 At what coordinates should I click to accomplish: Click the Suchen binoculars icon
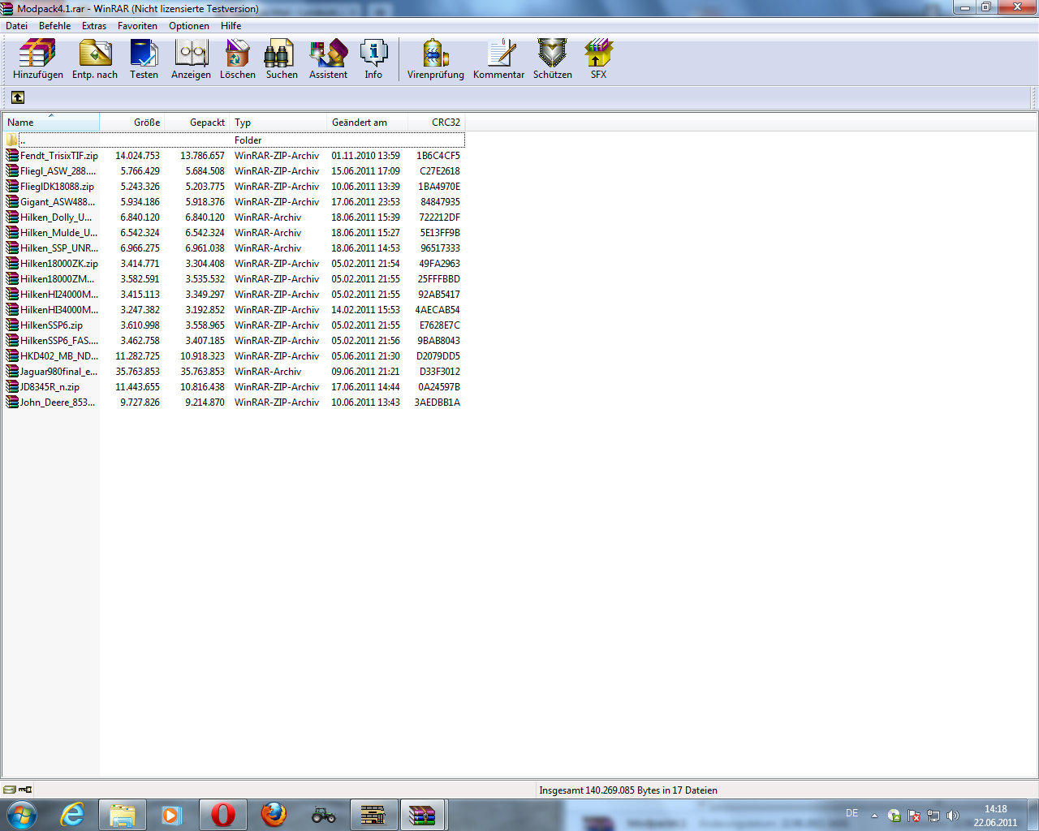[x=282, y=59]
